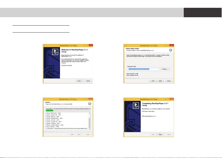Click Install in Choose Install Location window

(x=160, y=81)
